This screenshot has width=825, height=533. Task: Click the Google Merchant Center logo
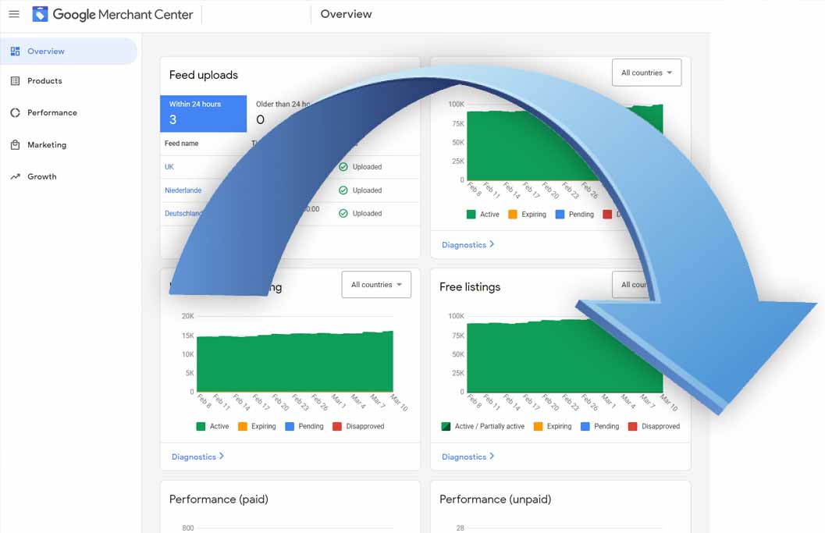[40, 14]
